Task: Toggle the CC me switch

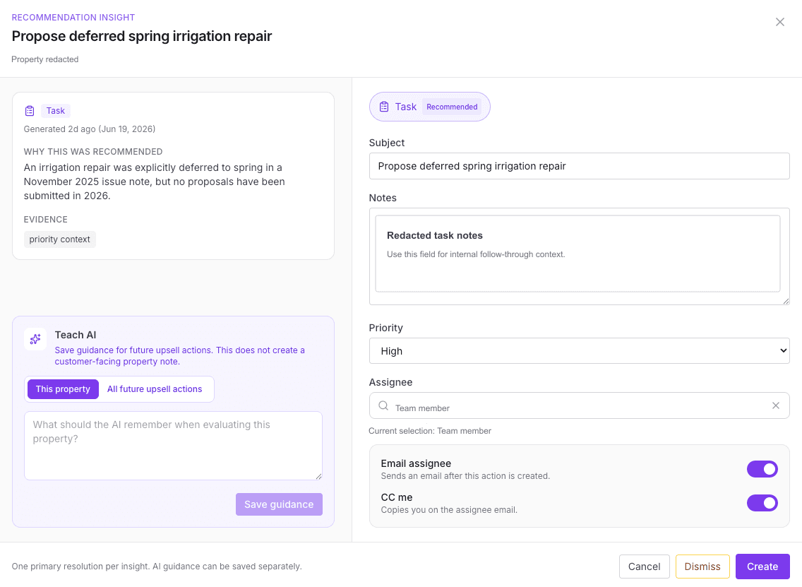Action: (x=762, y=503)
